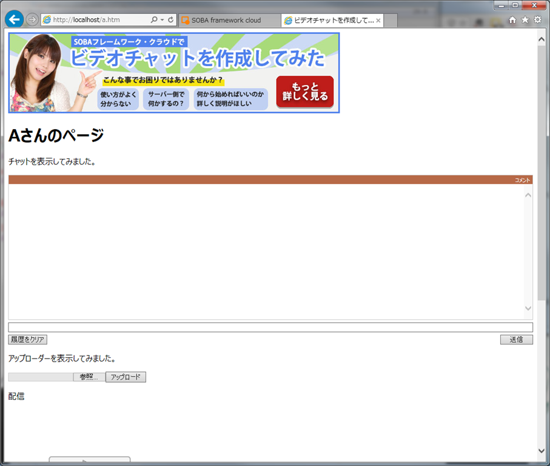This screenshot has height=466, width=550.
Task: Maximize the browser window
Action: (x=515, y=5)
